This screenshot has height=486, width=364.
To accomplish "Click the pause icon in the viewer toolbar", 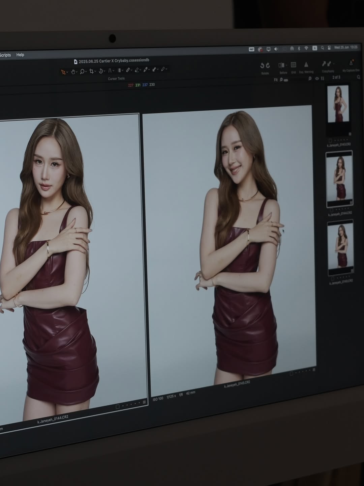I will [323, 78].
